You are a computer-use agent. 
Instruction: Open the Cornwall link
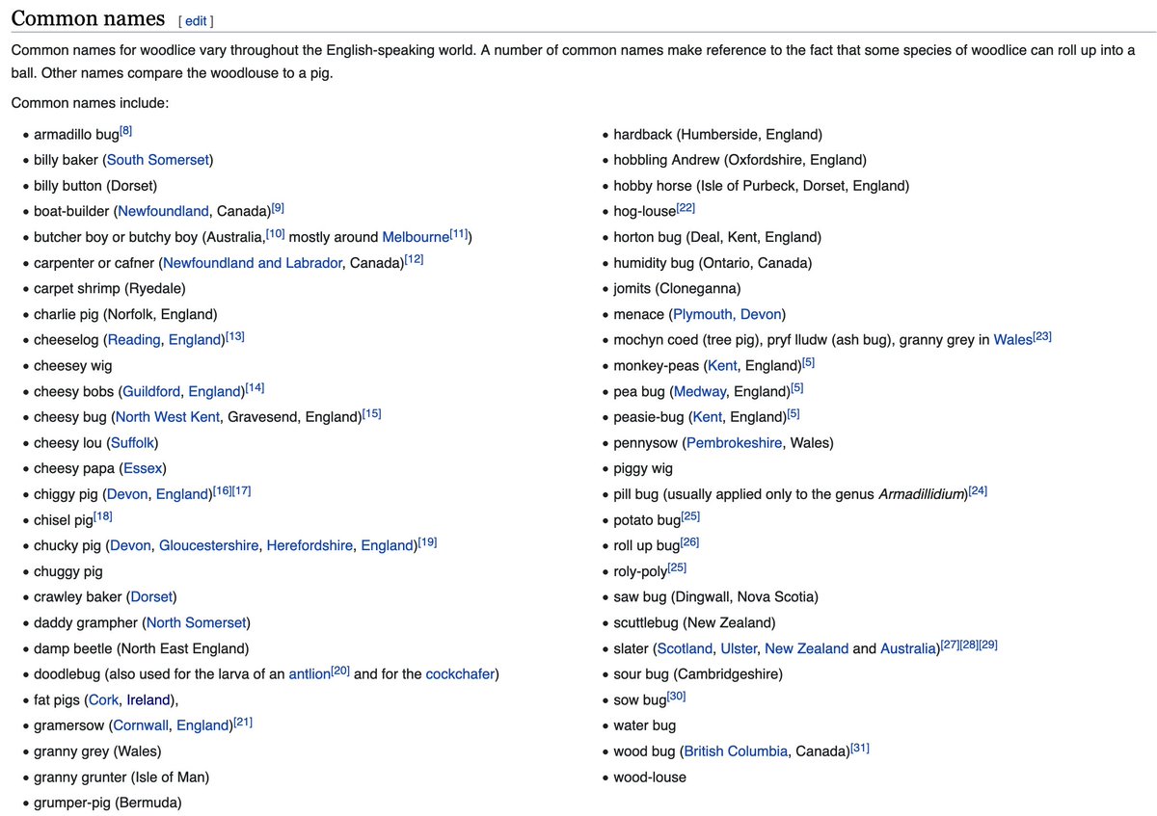coord(141,725)
